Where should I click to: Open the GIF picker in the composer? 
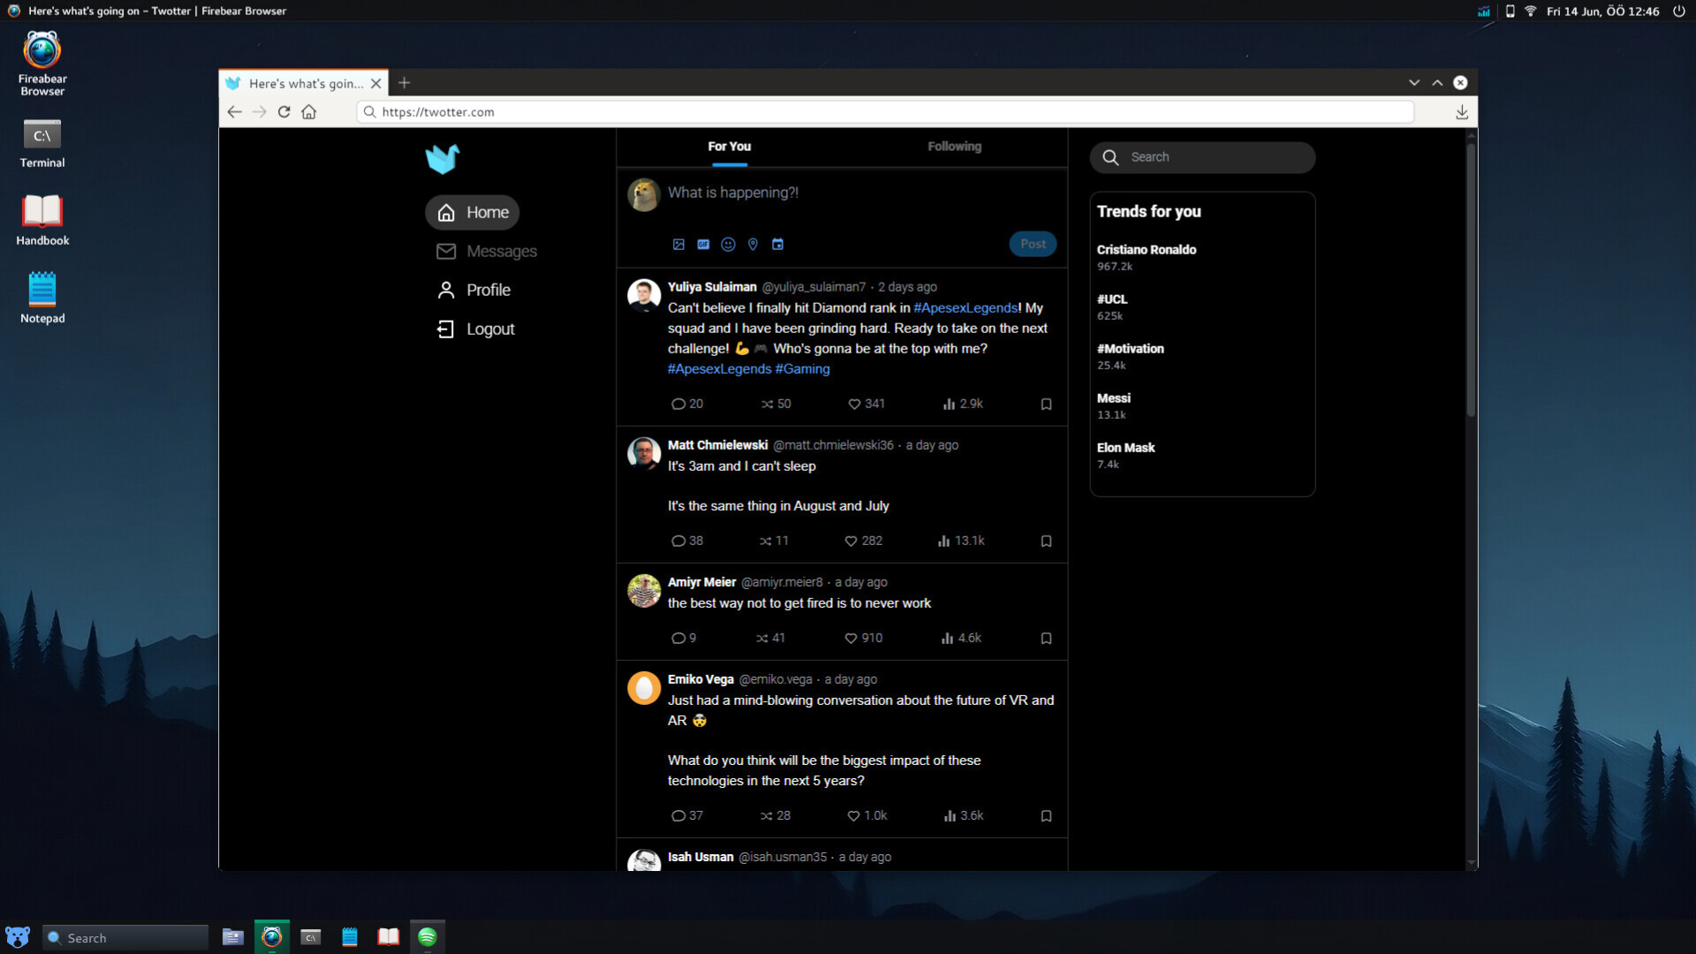point(703,244)
